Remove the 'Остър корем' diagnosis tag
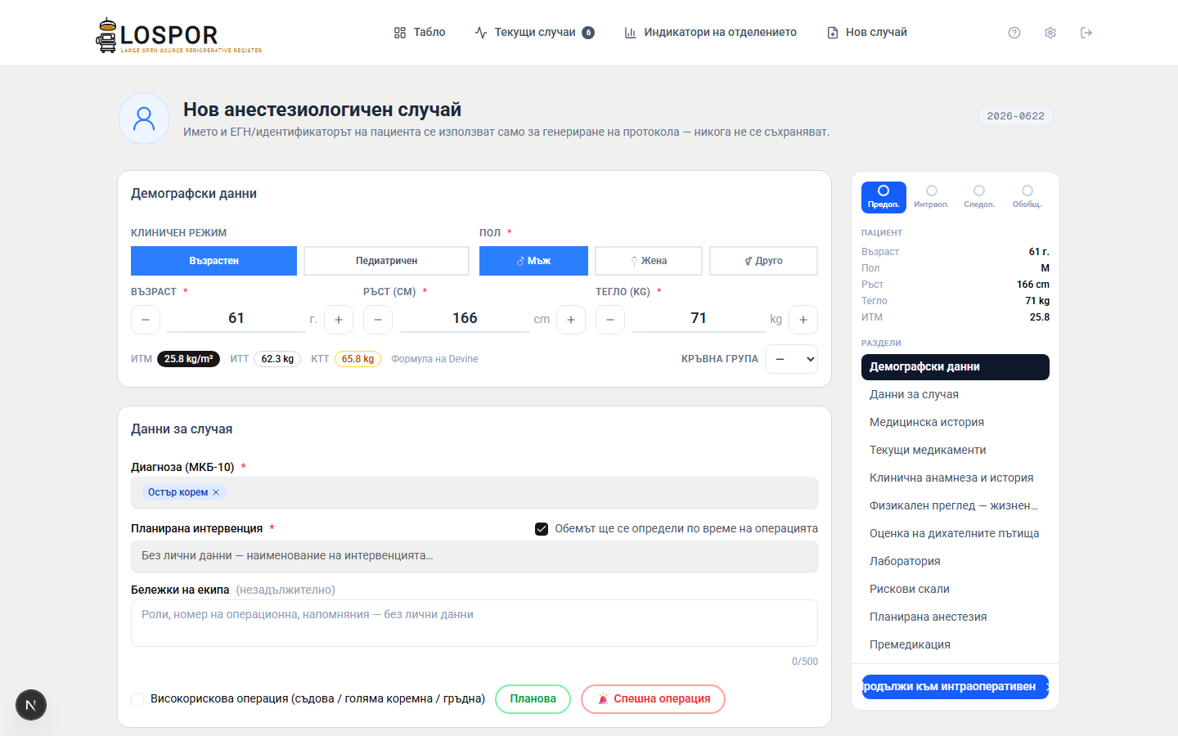 [216, 492]
